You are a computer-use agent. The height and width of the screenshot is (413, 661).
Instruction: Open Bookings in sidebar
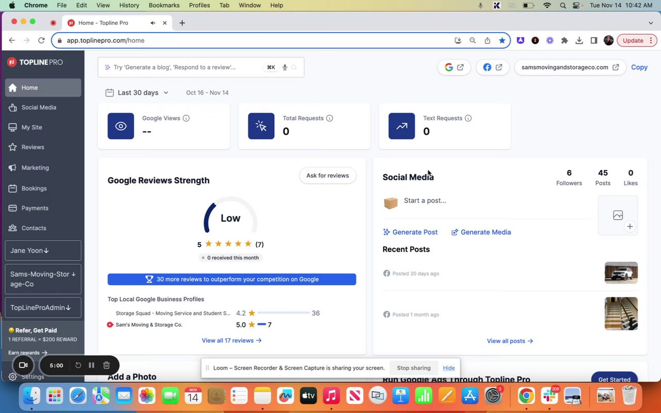click(x=43, y=188)
